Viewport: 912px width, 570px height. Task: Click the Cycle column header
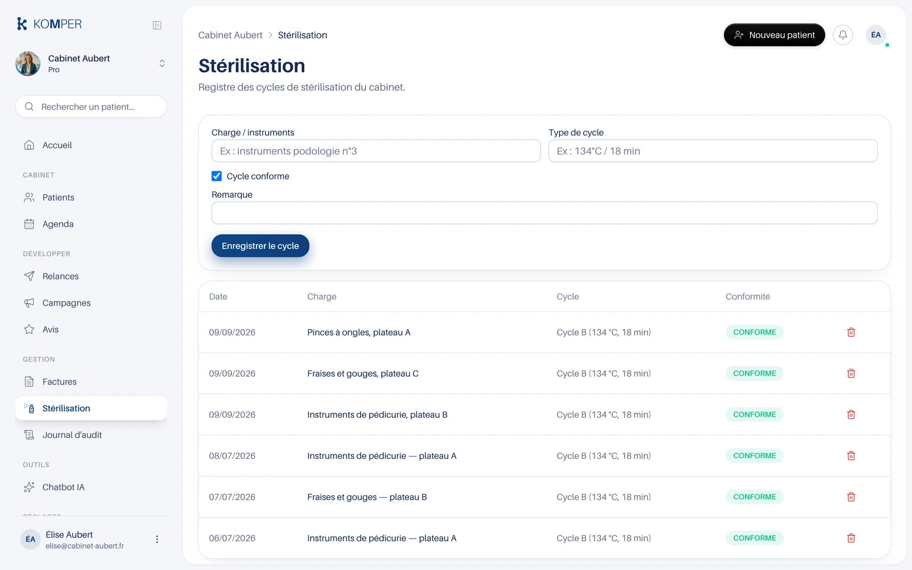[568, 296]
